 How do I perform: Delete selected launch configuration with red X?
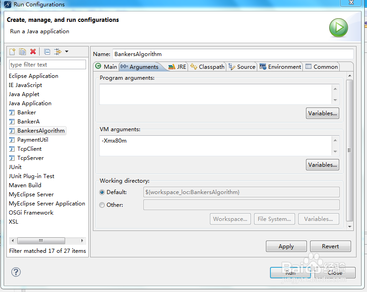(33, 51)
